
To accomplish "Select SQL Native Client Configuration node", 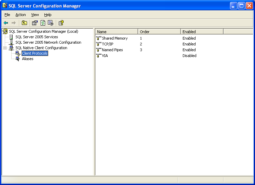I will click(41, 48).
